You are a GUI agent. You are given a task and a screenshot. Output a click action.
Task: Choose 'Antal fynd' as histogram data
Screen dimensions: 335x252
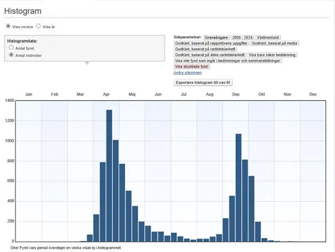click(11, 48)
